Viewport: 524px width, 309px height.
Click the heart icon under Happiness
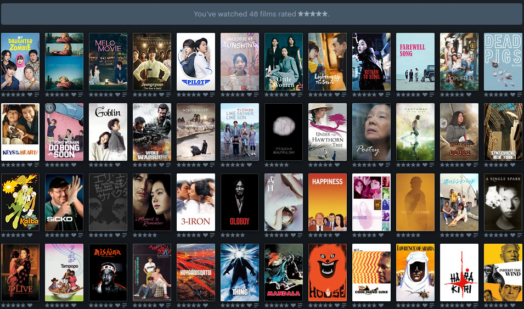point(337,235)
